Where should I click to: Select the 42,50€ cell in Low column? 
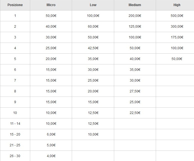(93, 48)
